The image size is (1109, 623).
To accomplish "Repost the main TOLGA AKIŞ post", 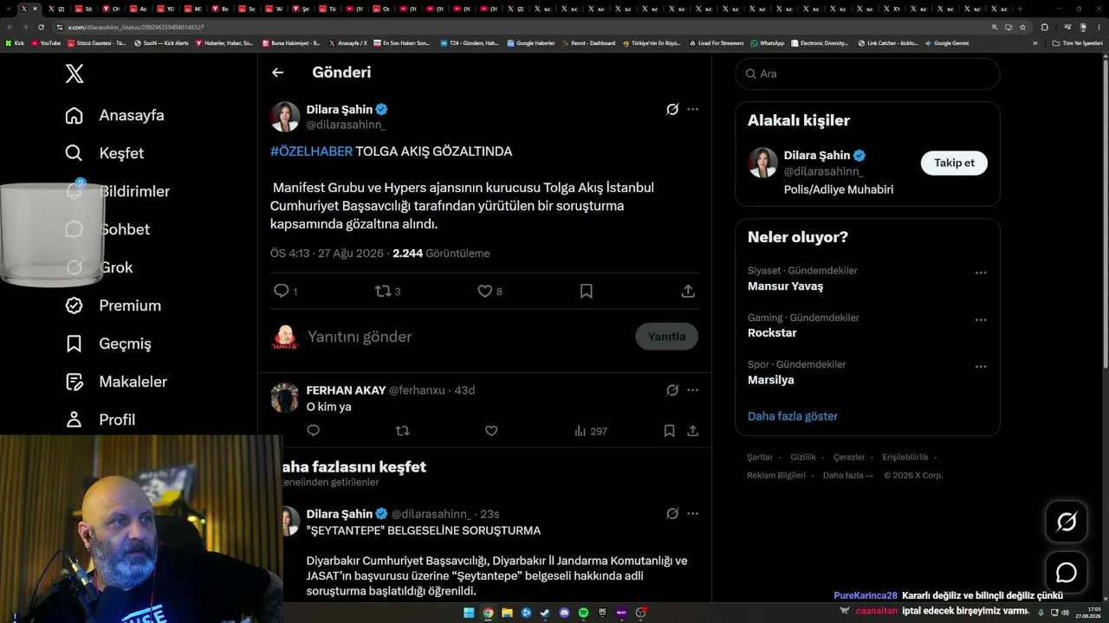I will tap(383, 292).
